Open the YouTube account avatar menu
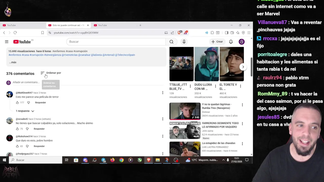324x182 pixels. coord(241,42)
